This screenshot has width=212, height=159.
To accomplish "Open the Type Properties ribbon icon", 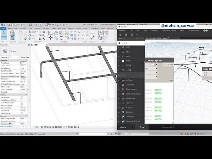I will 12,33.
